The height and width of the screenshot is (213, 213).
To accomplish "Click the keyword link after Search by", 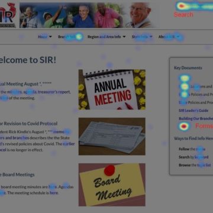I will (201, 157).
